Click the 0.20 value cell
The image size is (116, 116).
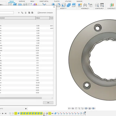click(37, 48)
